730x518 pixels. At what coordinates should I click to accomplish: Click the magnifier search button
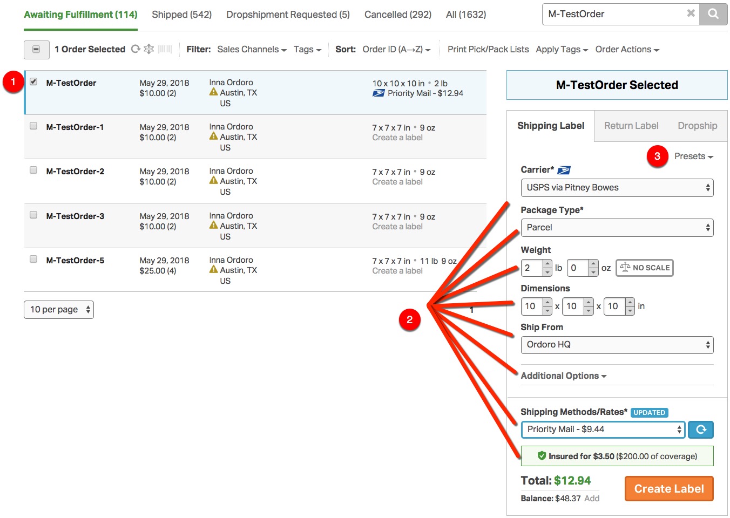713,14
